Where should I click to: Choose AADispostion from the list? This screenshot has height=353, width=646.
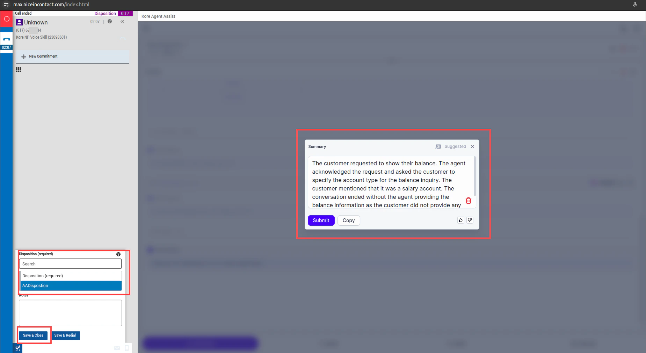(71, 286)
